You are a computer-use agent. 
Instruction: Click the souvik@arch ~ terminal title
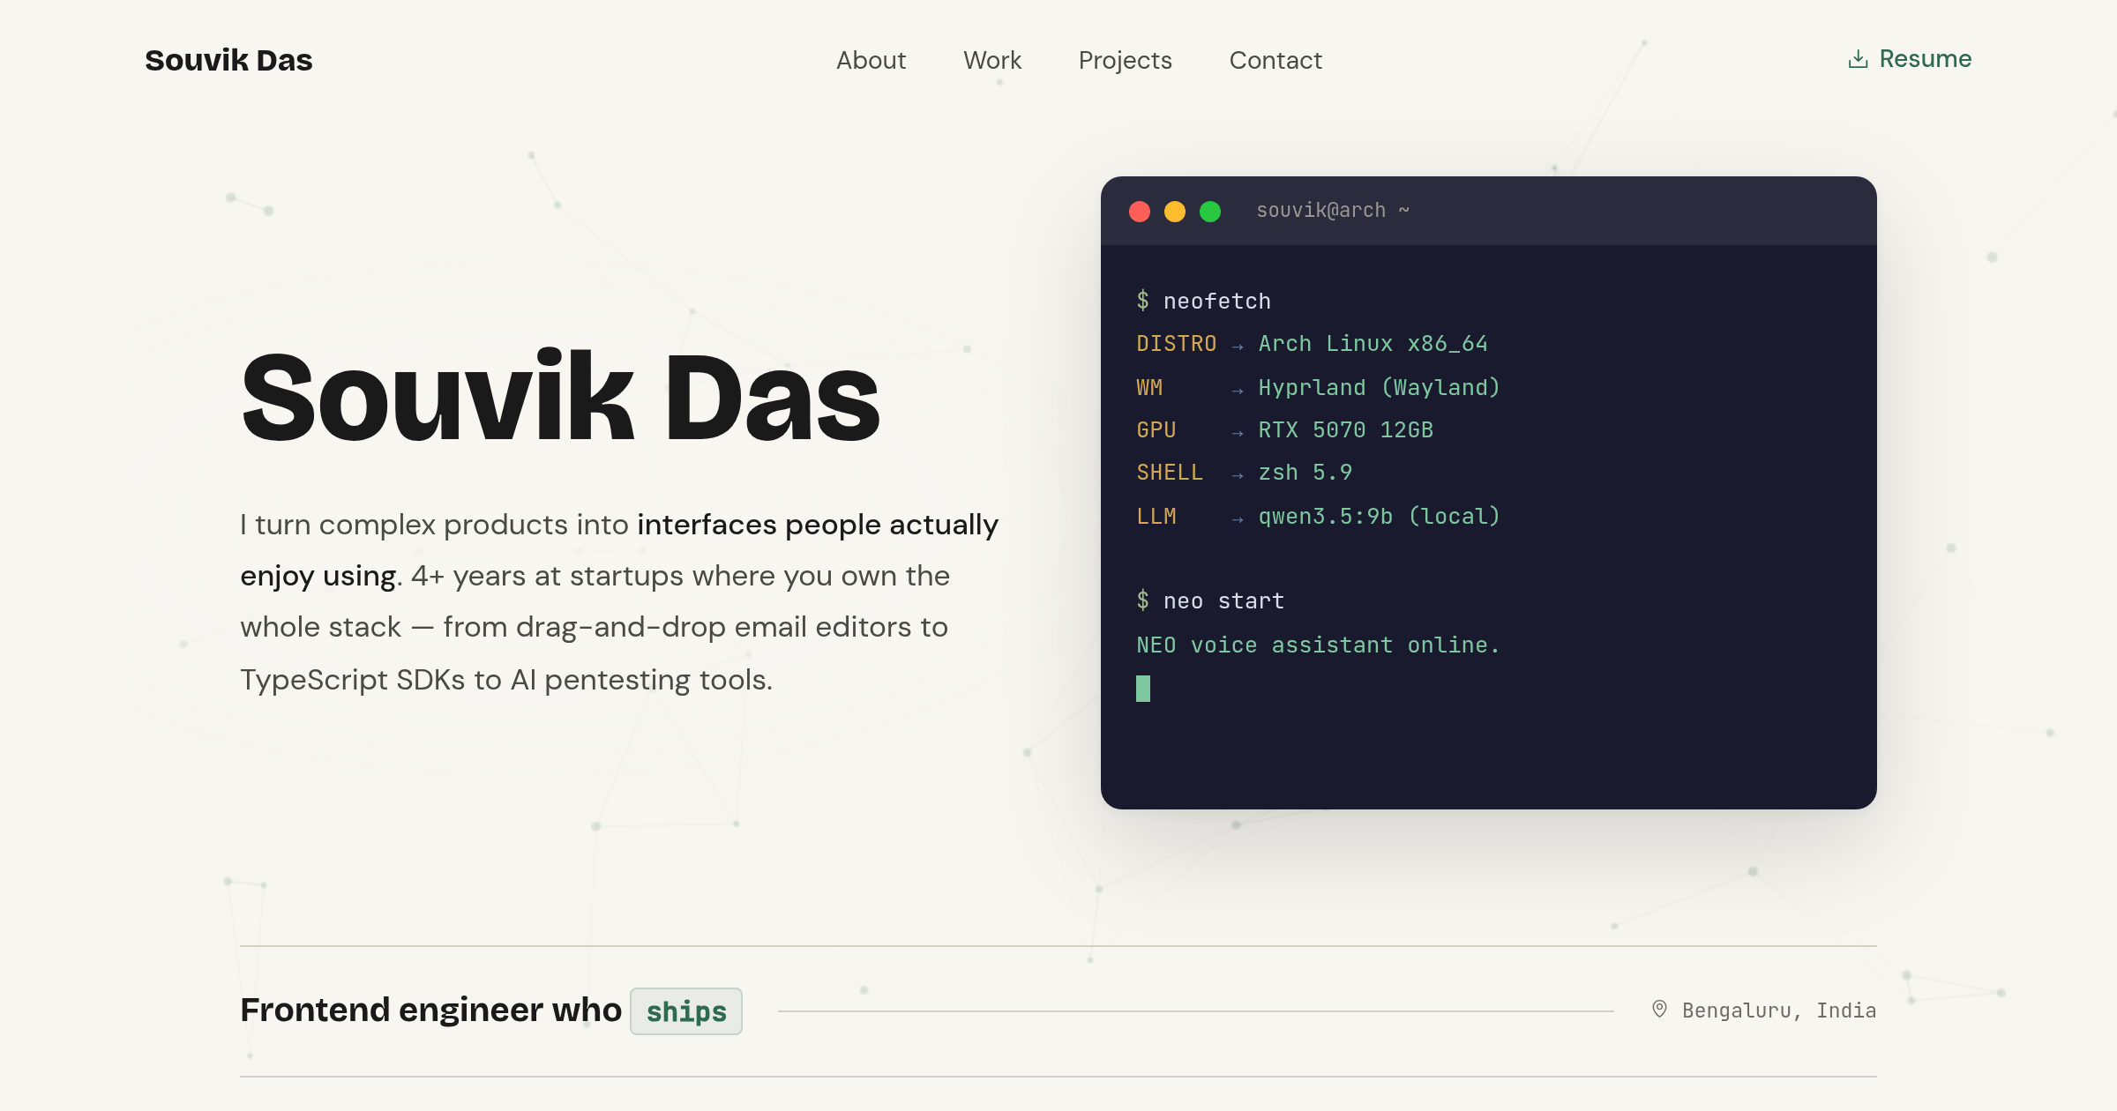[1333, 211]
